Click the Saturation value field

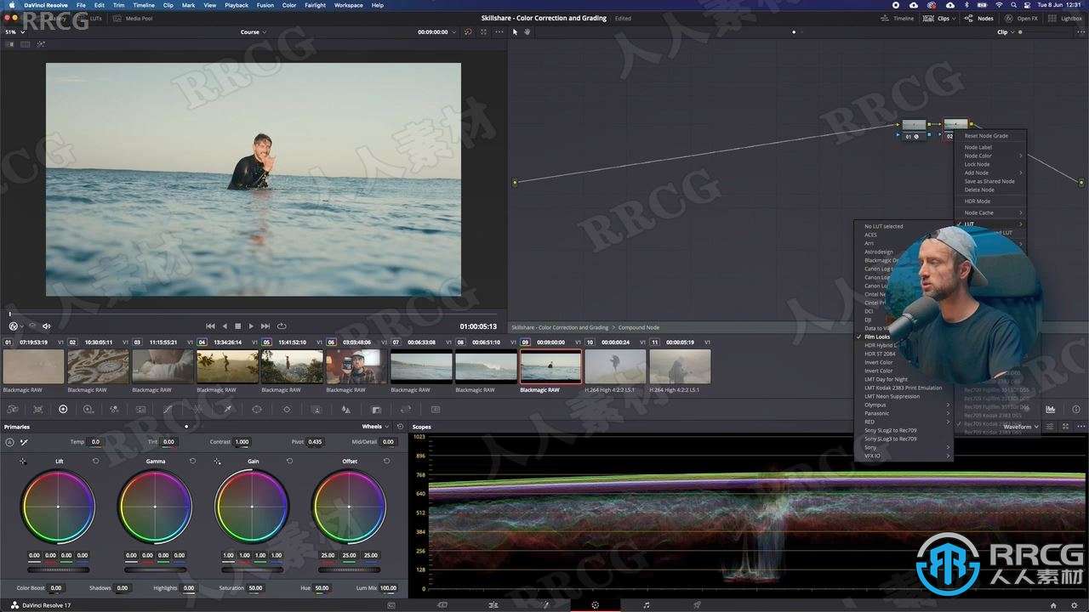(x=255, y=588)
